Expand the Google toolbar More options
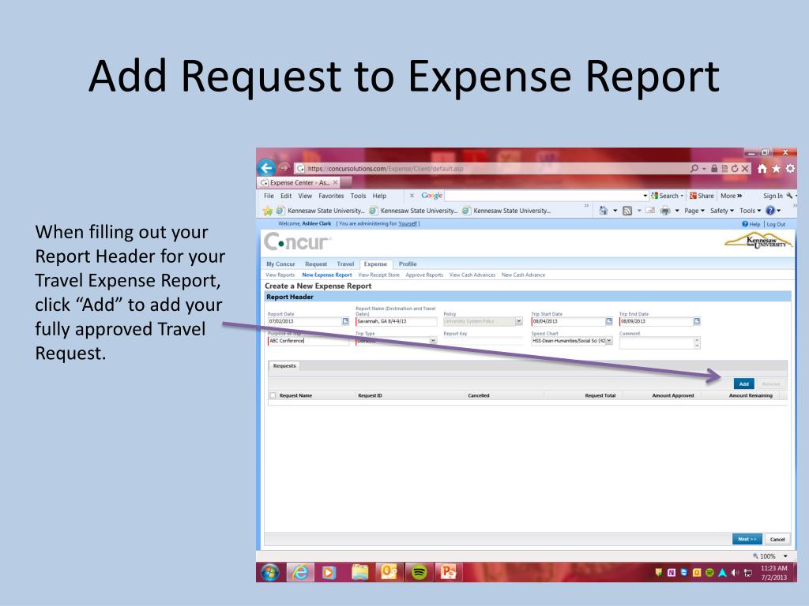Viewport: 809px width, 606px height. point(731,196)
